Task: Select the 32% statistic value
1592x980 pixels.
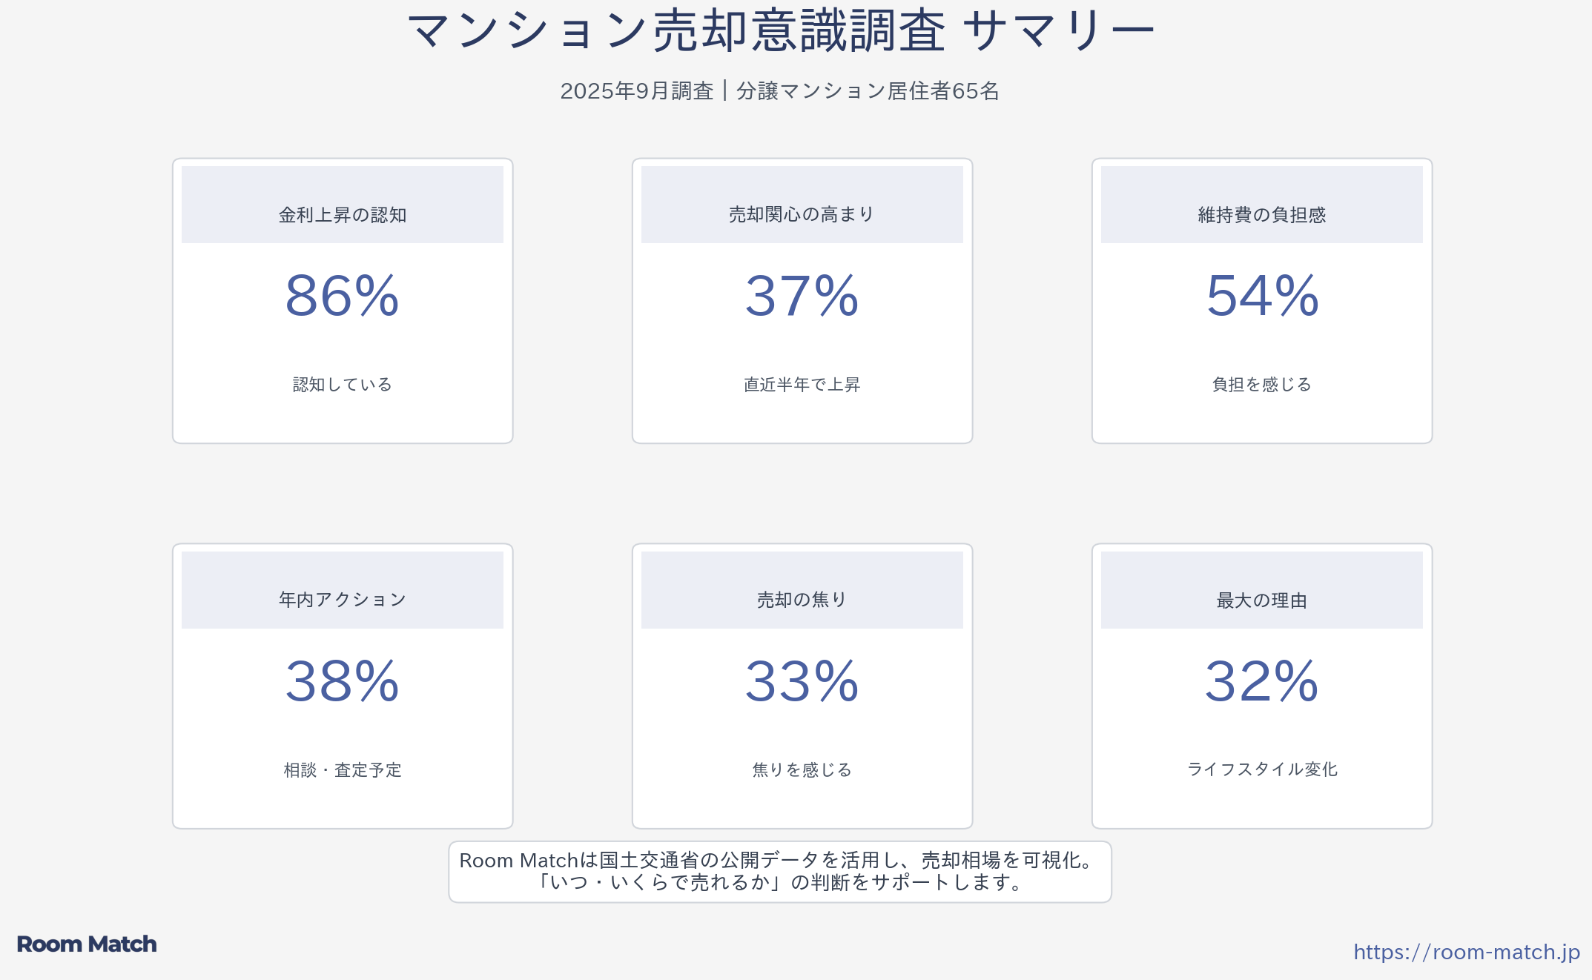Action: [1262, 681]
